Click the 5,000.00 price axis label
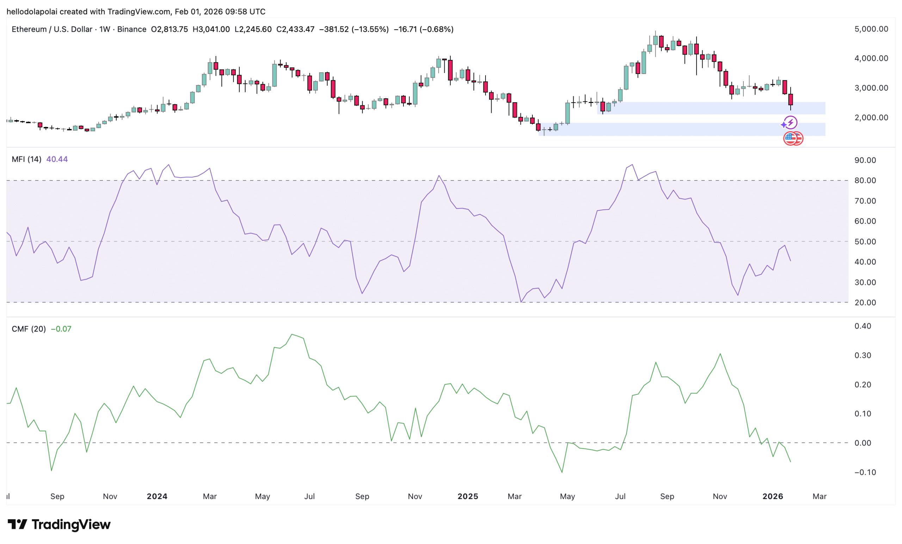 [x=871, y=29]
